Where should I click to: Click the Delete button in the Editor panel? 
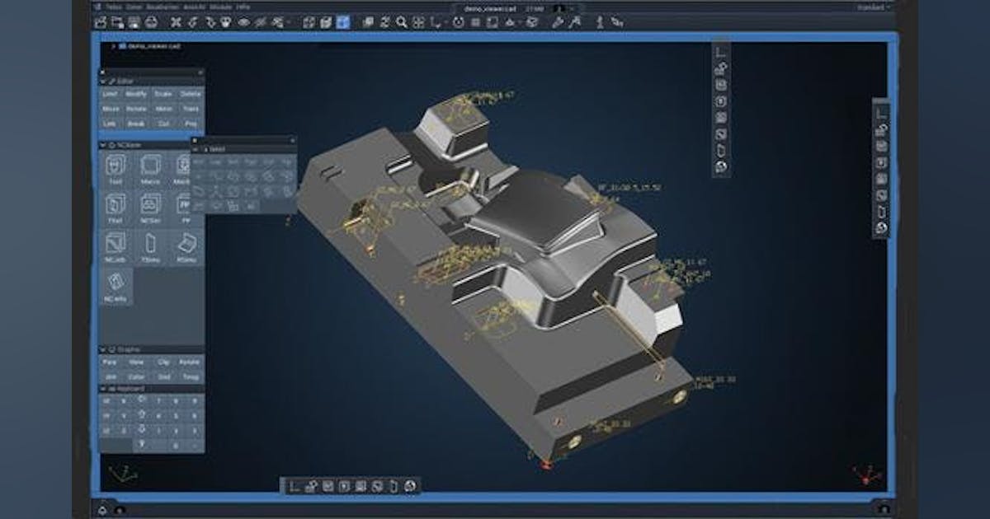(x=190, y=93)
